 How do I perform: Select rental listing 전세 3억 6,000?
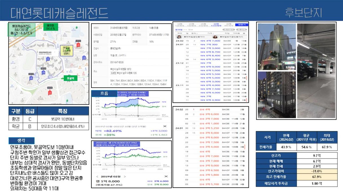click(210, 114)
